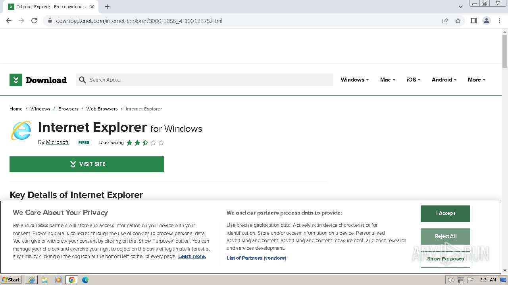View site info via the padlock icon

point(50,21)
